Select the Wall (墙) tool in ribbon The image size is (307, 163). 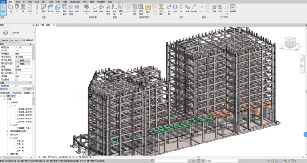pos(11,9)
